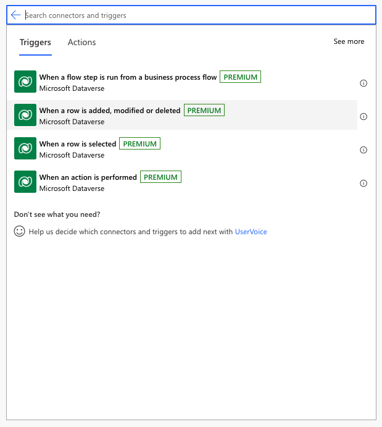
Task: Show info for row added, modified or deleted
Action: (363, 117)
